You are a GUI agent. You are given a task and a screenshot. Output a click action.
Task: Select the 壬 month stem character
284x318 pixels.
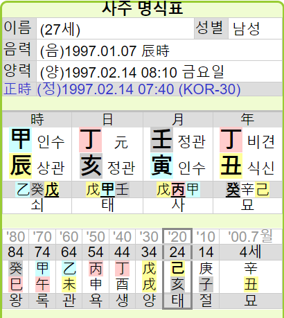(x=161, y=139)
